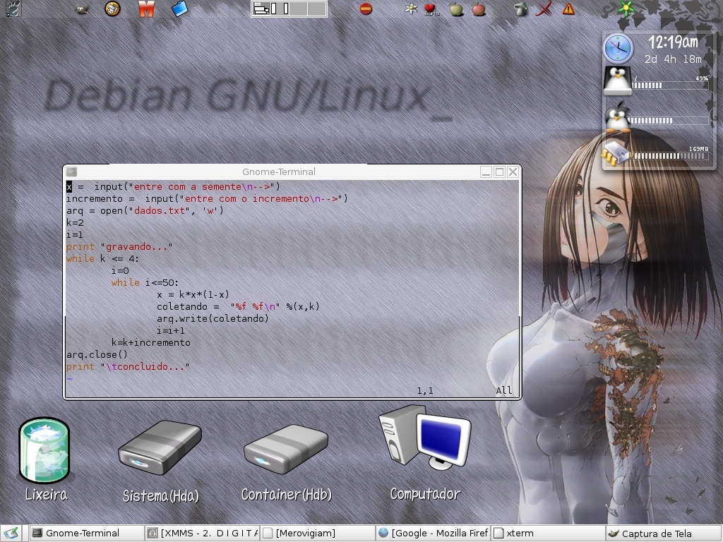
Task: Click the blue analog clock widget
Action: (x=619, y=49)
